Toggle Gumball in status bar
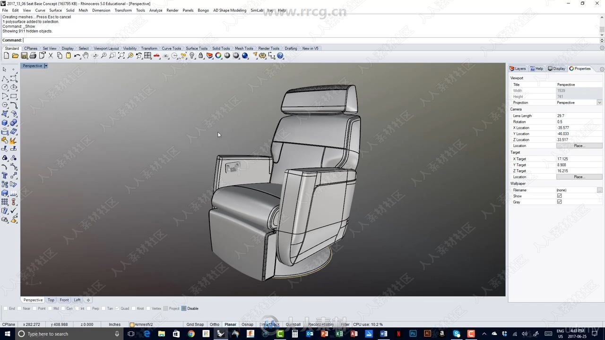Screen dimensions: 605x340 (x=293, y=324)
